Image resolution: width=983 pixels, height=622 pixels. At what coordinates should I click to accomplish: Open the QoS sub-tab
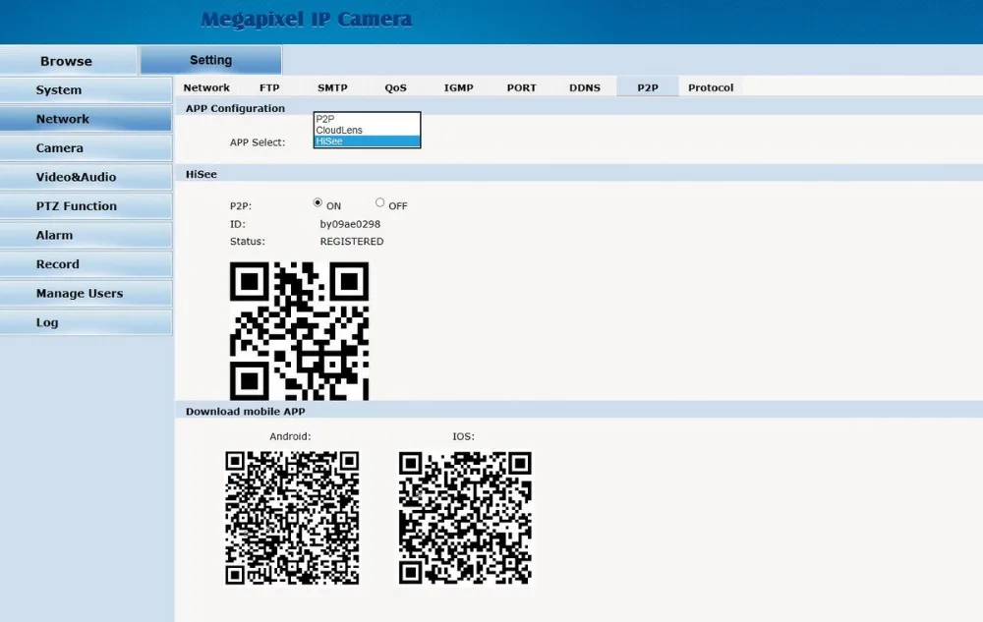395,87
